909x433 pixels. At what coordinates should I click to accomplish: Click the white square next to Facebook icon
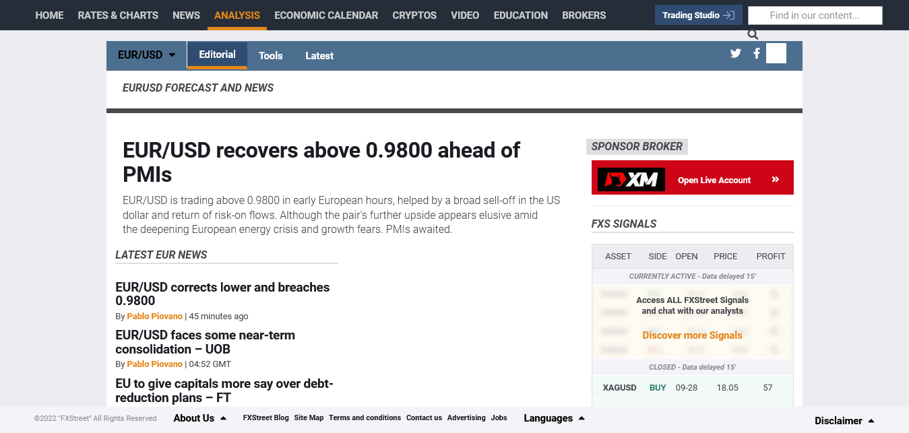(776, 53)
